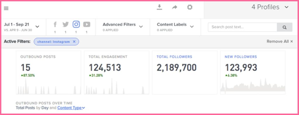
Task: Open the Total Followers link
Action: pos(174,57)
